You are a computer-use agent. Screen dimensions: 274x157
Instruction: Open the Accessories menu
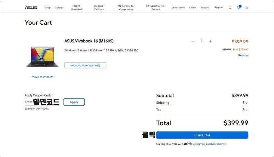[x=178, y=8]
